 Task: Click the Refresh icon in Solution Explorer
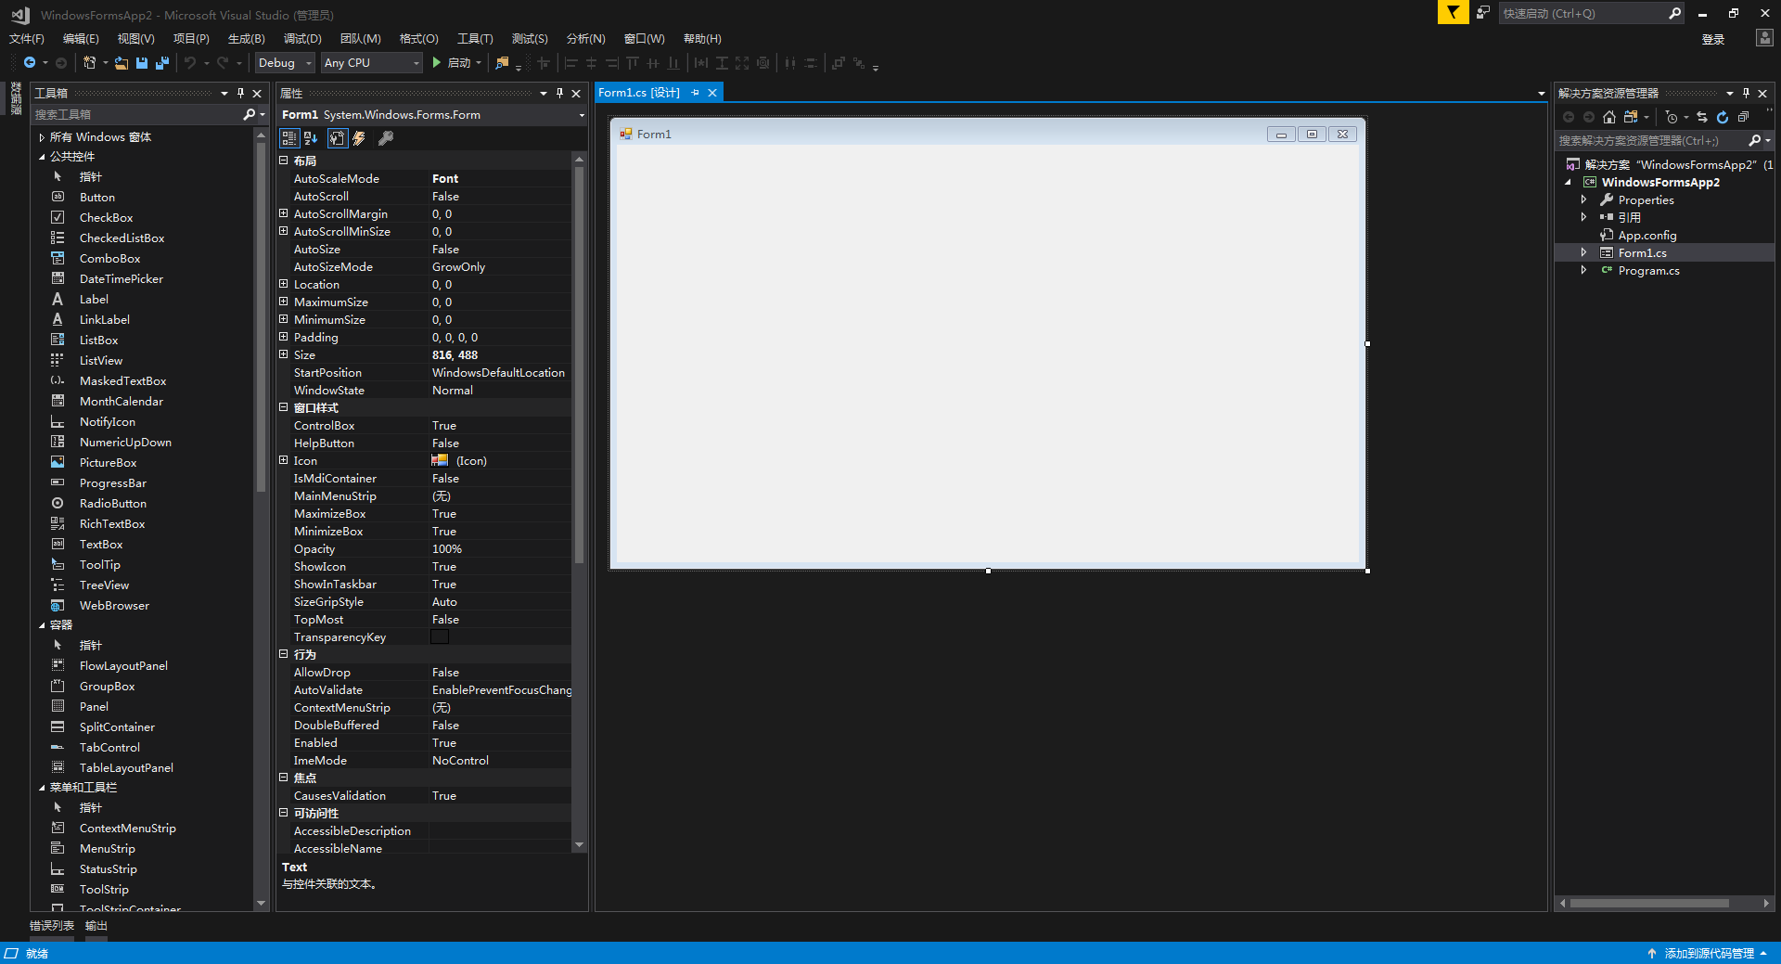click(x=1723, y=117)
